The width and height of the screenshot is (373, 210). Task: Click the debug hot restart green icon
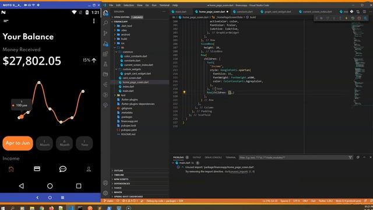click(x=353, y=18)
